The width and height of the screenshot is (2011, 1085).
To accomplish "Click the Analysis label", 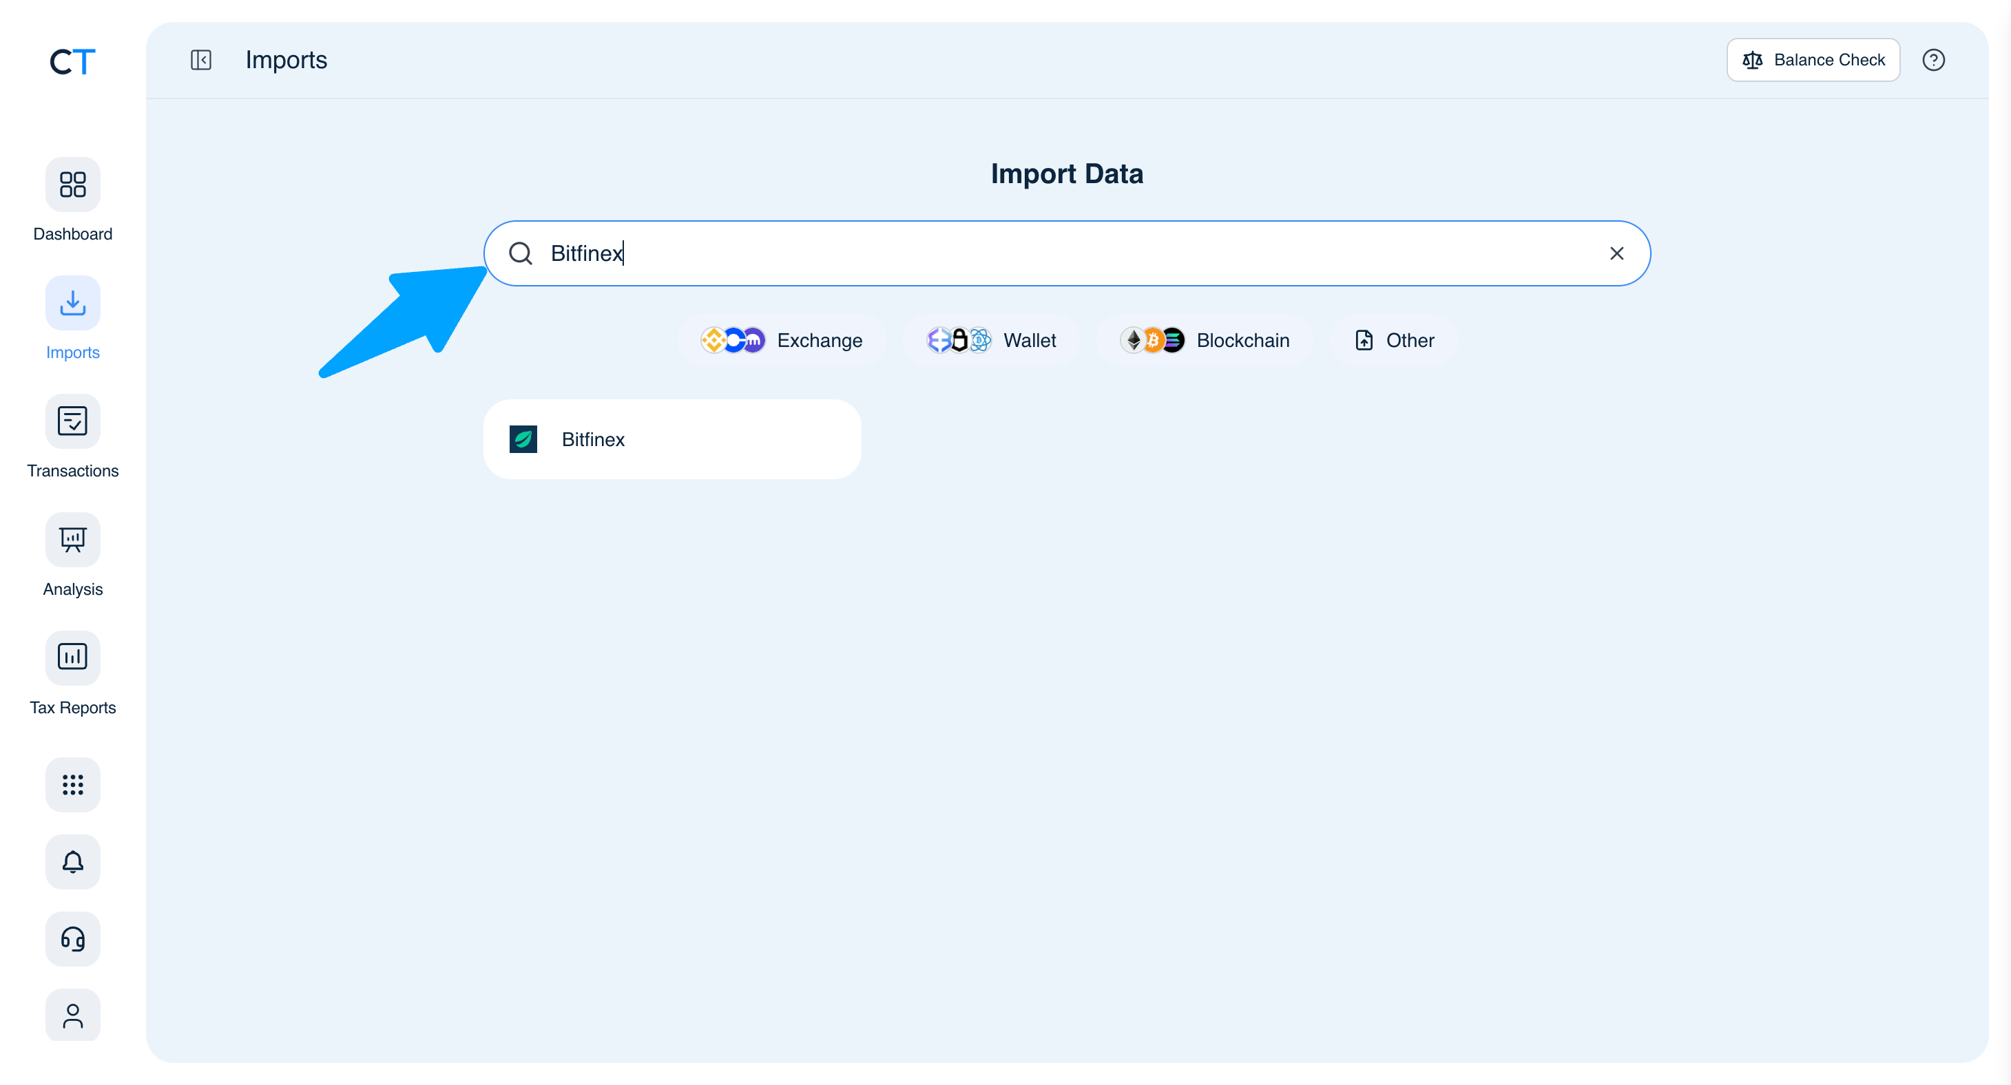I will (72, 589).
